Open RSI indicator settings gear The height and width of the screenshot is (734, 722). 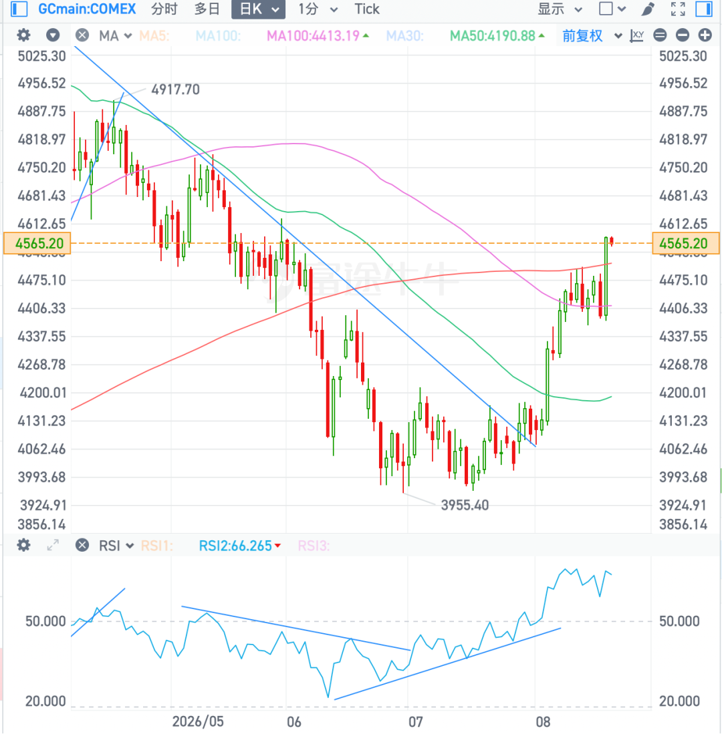coord(23,545)
